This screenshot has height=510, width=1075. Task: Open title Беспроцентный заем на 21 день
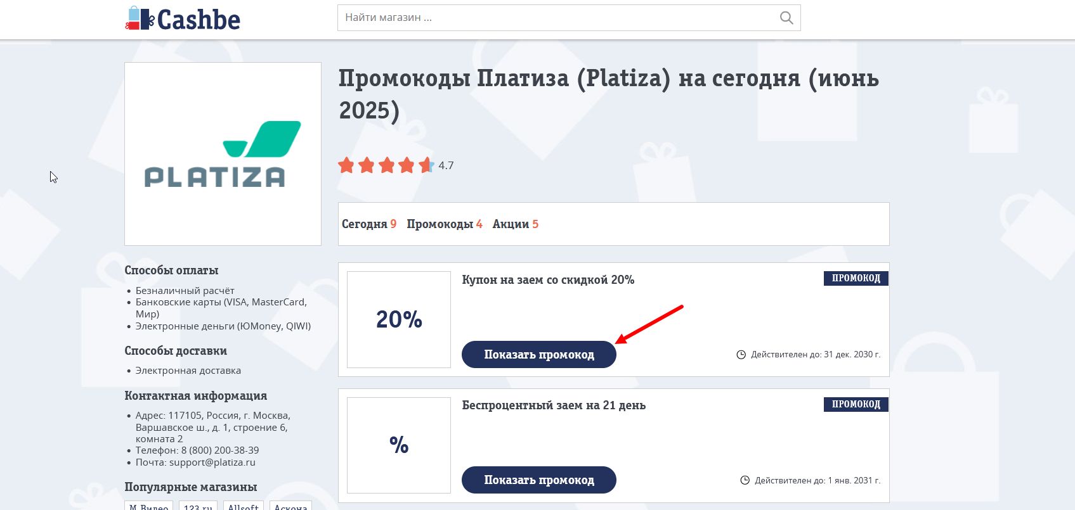tap(554, 405)
